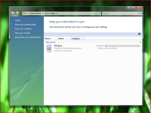
Task: Click the Sync Center icon in address bar
Action: [x=24, y=13]
